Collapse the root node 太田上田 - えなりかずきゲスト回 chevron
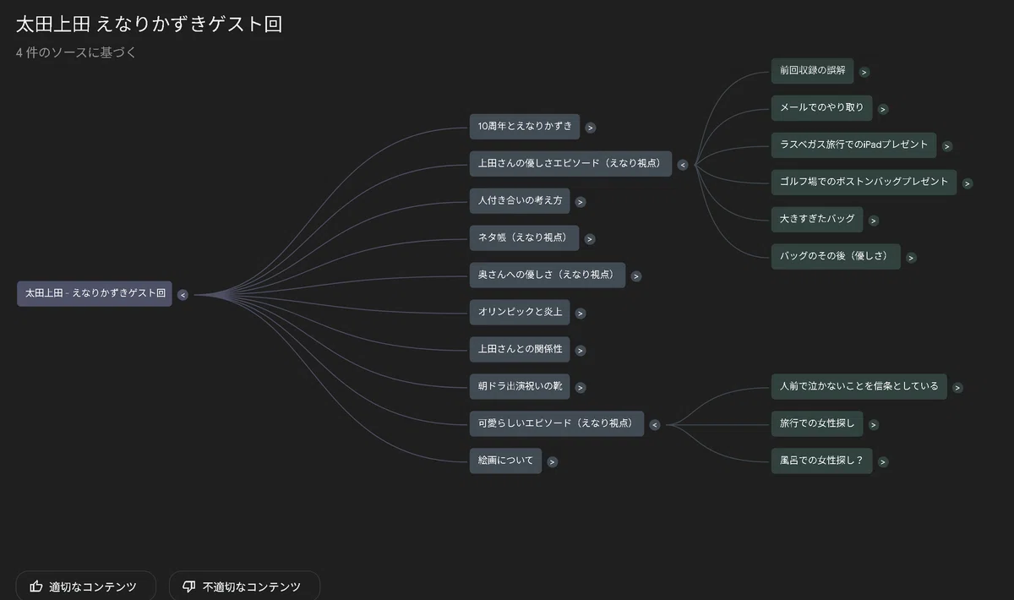The width and height of the screenshot is (1014, 600). pos(183,295)
